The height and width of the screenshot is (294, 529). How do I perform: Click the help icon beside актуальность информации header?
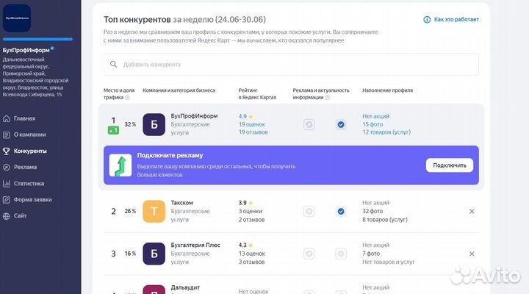click(x=327, y=98)
